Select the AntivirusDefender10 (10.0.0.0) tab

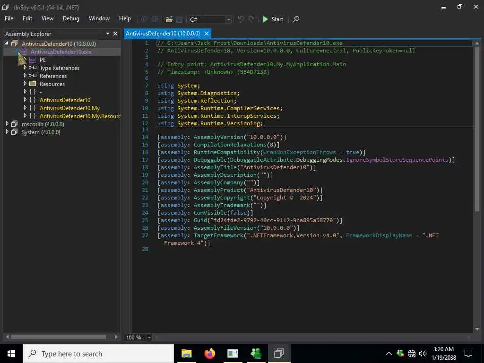click(163, 34)
